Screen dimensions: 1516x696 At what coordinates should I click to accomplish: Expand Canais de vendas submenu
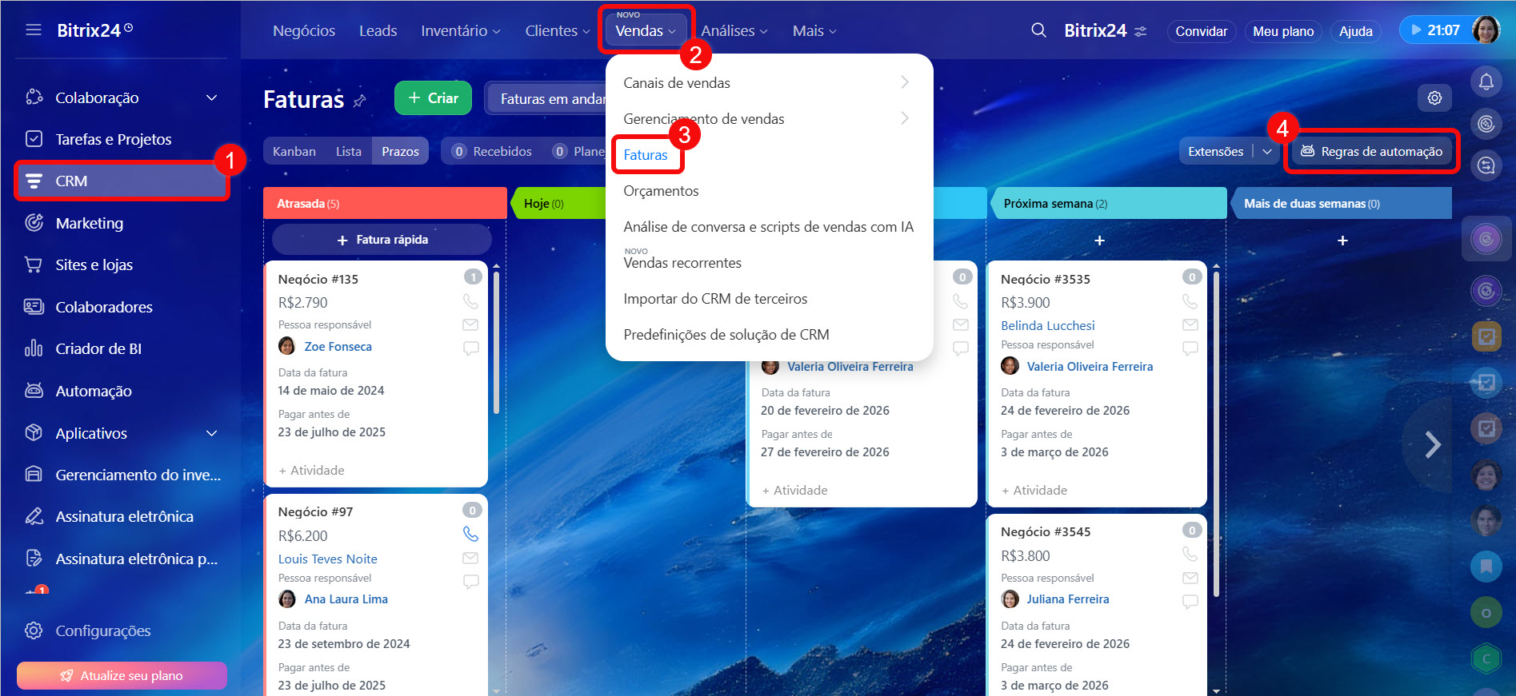tap(904, 82)
